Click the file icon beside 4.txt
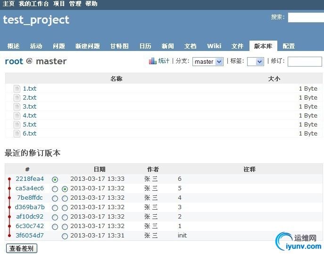Screen dimensions: 324x254 point(17,116)
